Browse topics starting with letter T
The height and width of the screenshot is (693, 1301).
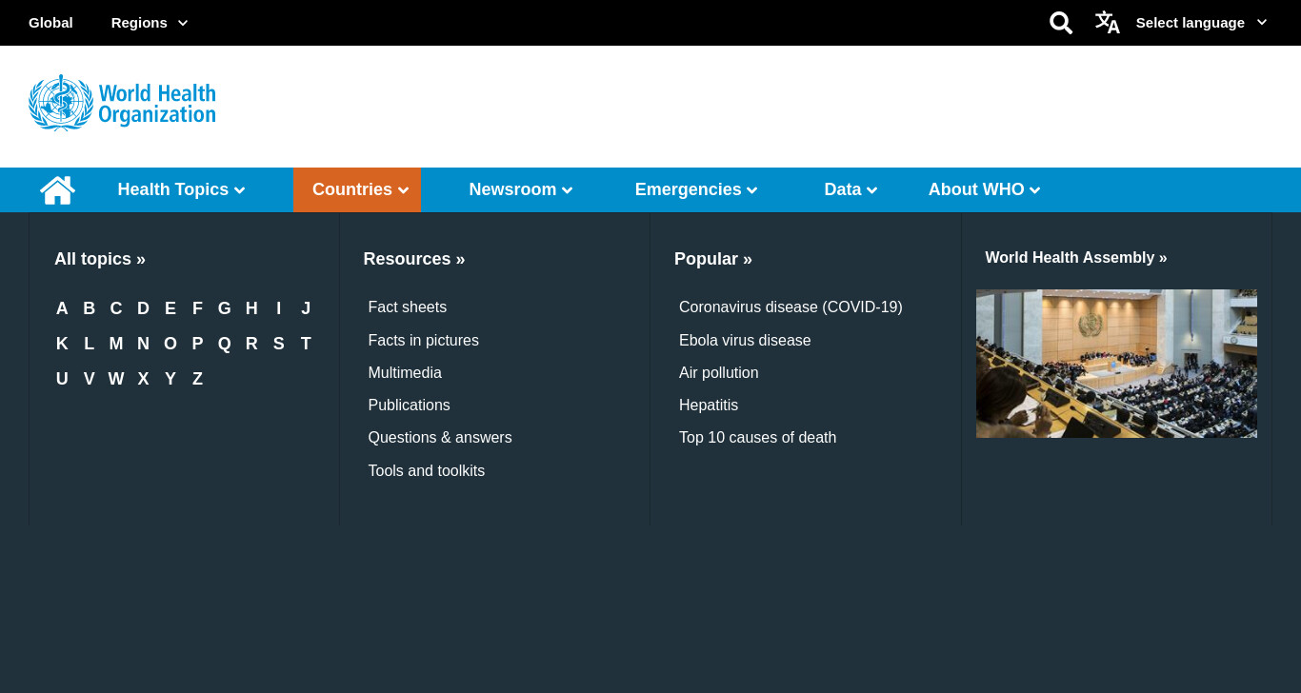(306, 344)
